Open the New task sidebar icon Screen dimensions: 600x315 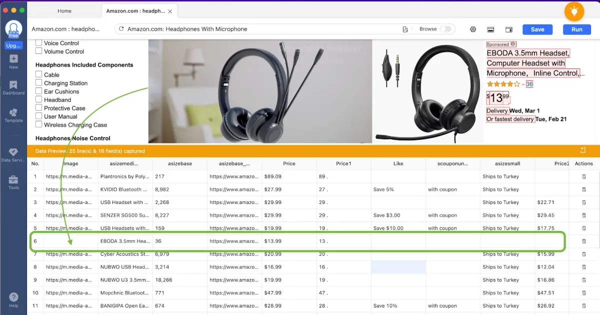point(13,61)
